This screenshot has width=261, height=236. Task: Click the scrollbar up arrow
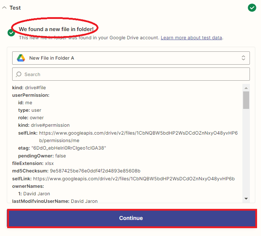click(246, 88)
